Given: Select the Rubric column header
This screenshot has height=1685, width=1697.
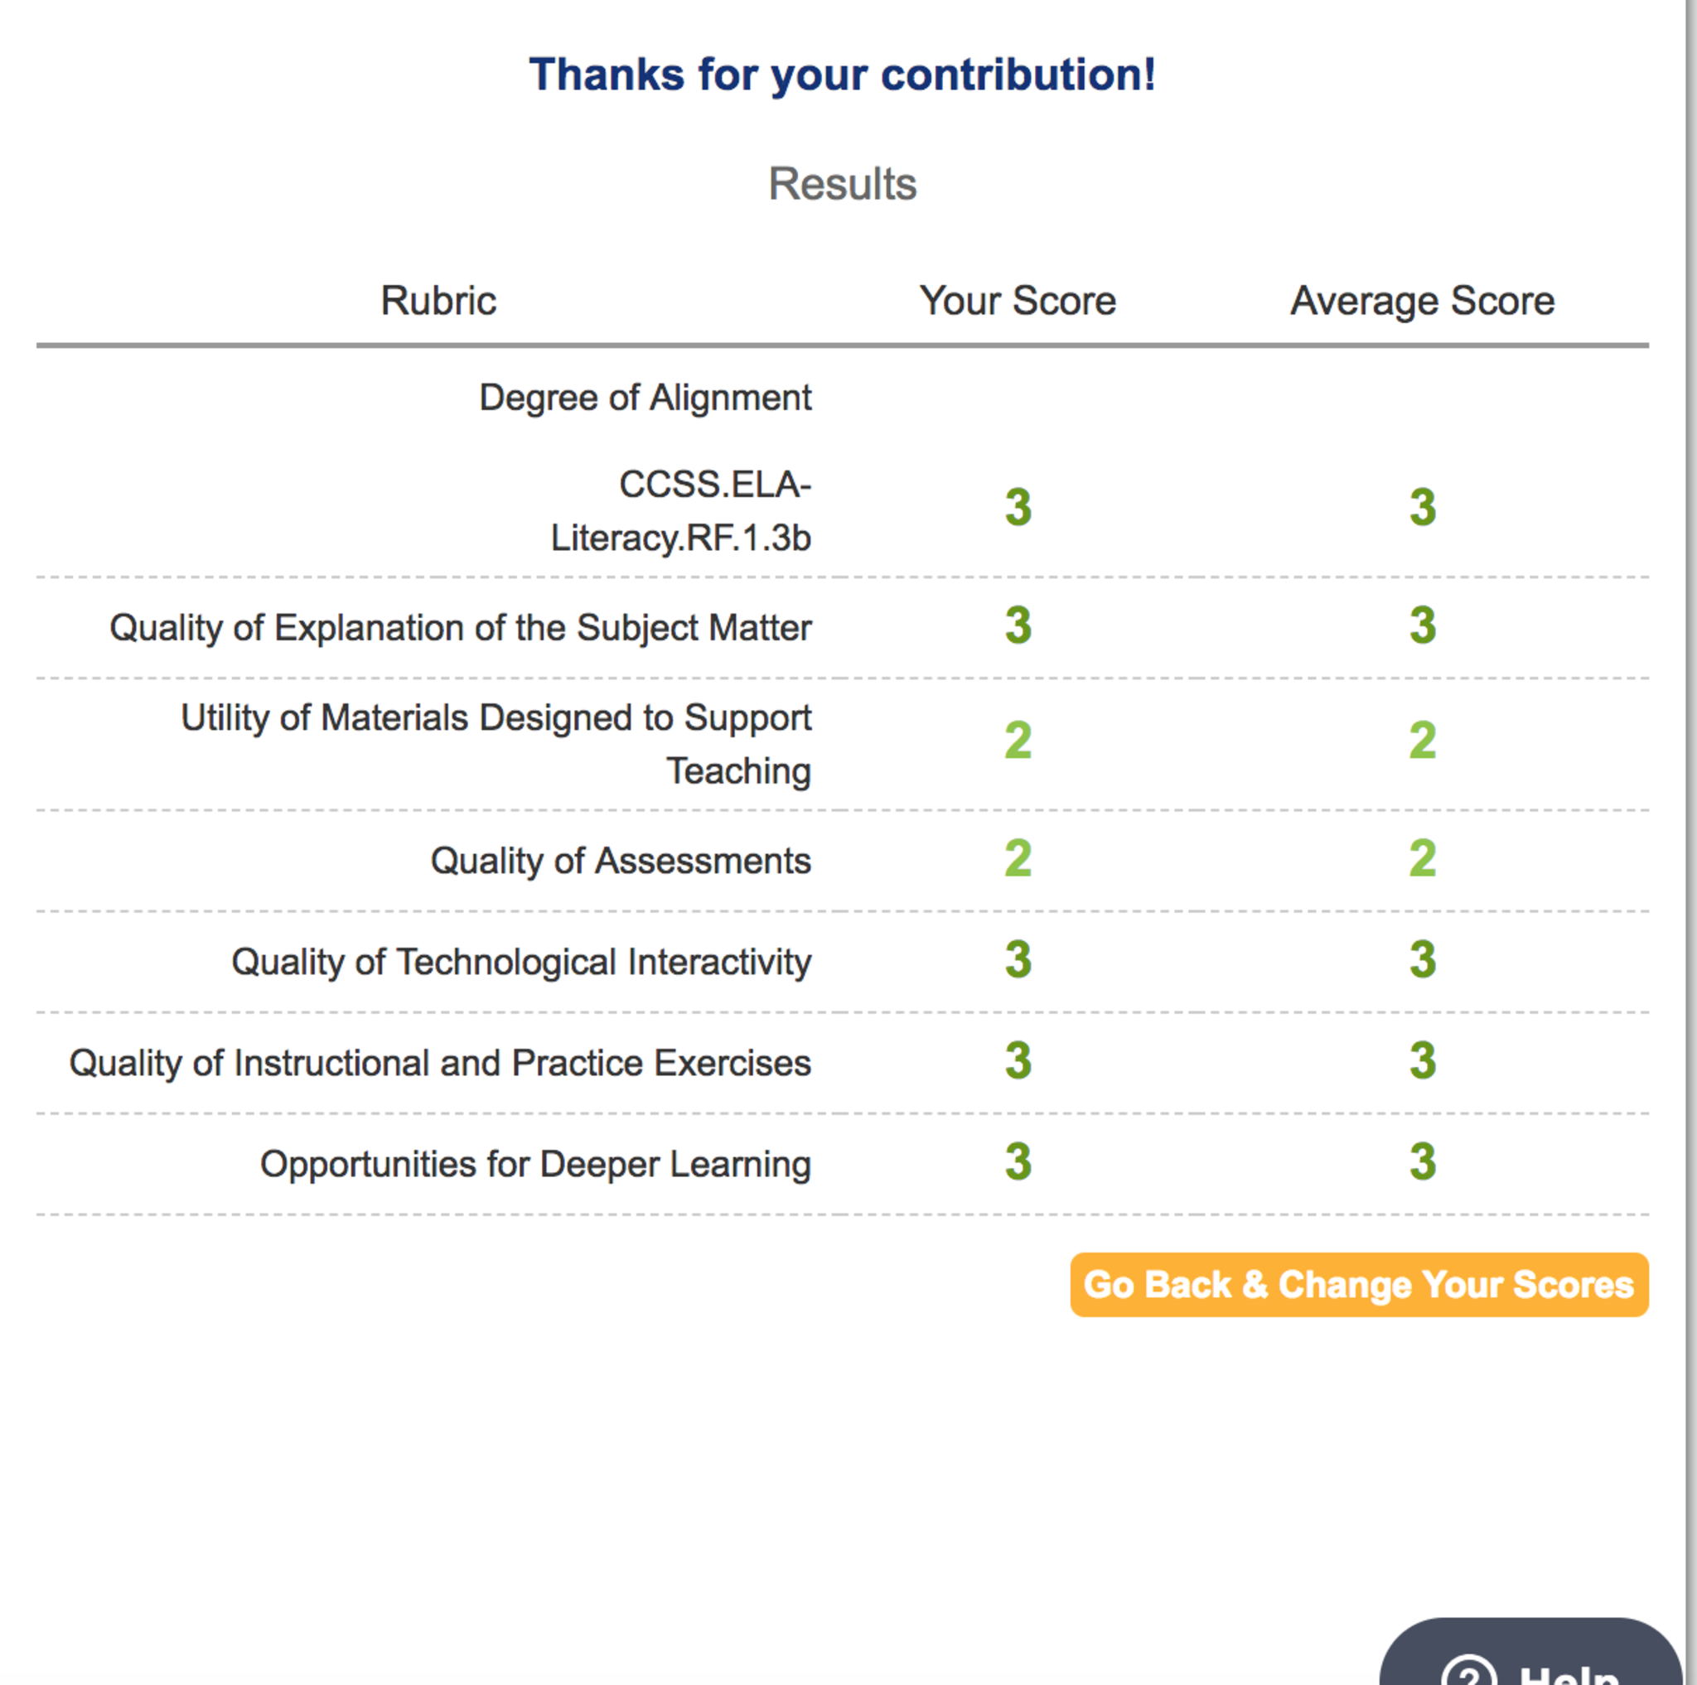Looking at the screenshot, I should [438, 302].
